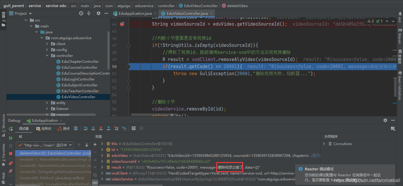Switch to the 控制台 console tab

[44, 129]
